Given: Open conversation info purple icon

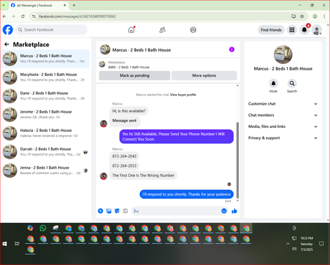Looking at the screenshot, I should tap(232, 49).
